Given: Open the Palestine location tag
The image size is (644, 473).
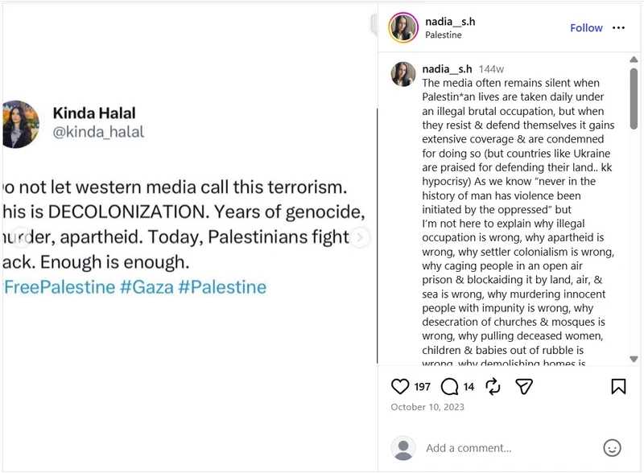Looking at the screenshot, I should pos(444,35).
